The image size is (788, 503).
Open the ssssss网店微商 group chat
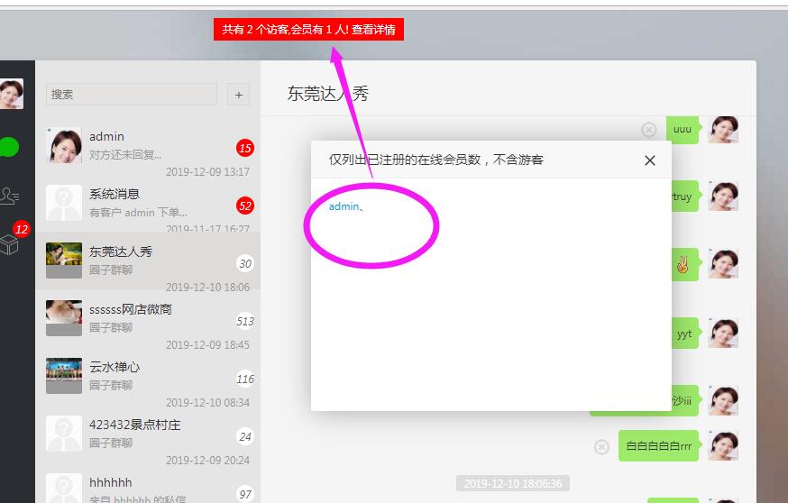[x=149, y=319]
